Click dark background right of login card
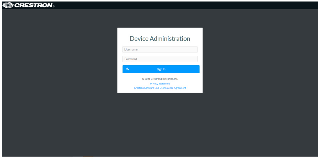This screenshot has width=320, height=159. 260,60
